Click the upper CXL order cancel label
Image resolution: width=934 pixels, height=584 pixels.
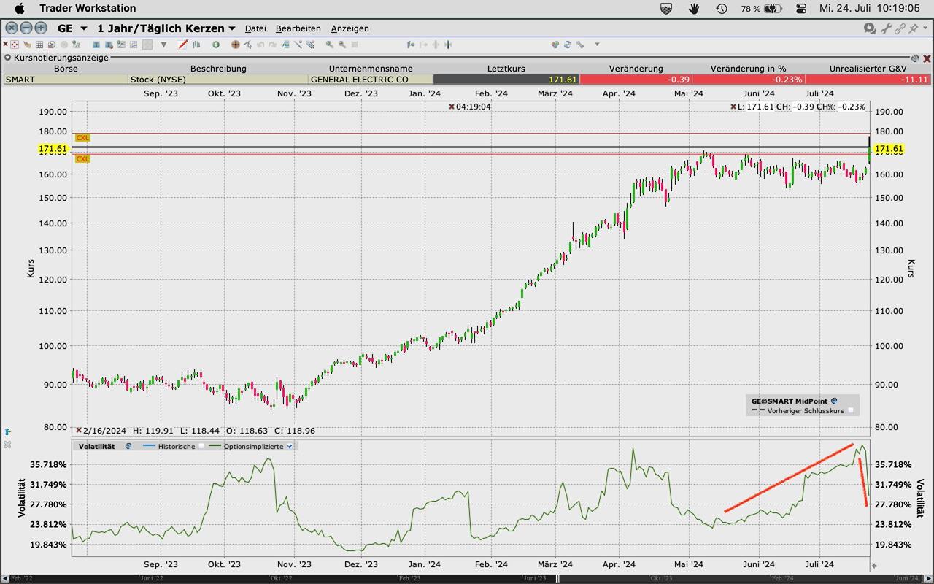coord(82,138)
